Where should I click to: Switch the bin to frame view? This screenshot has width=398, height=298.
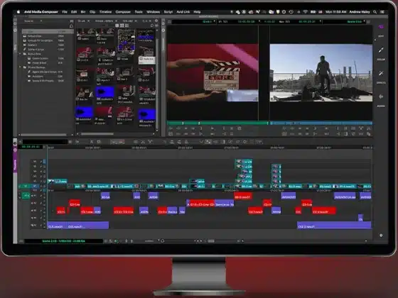122,26
